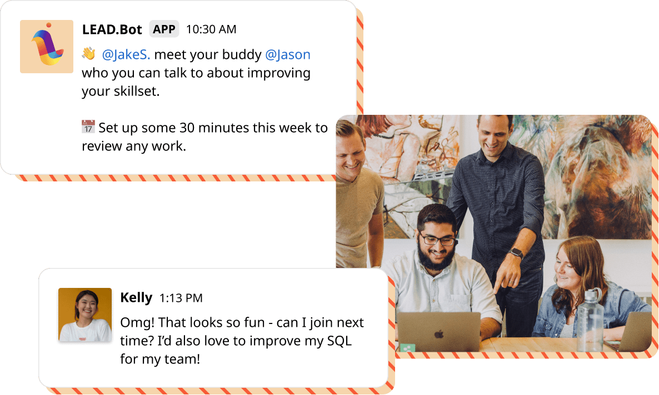659x395 pixels.
Task: Click the calendar emoji before 'Set up'
Action: [88, 127]
